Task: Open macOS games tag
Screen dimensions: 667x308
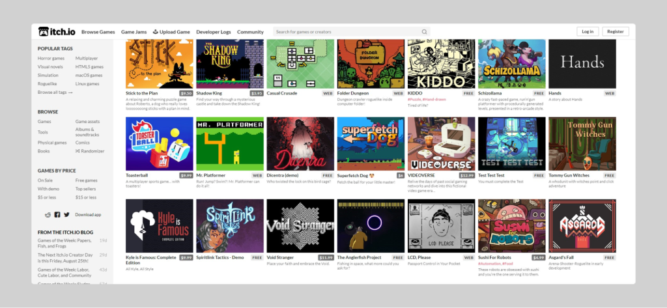Action: pyautogui.click(x=89, y=76)
